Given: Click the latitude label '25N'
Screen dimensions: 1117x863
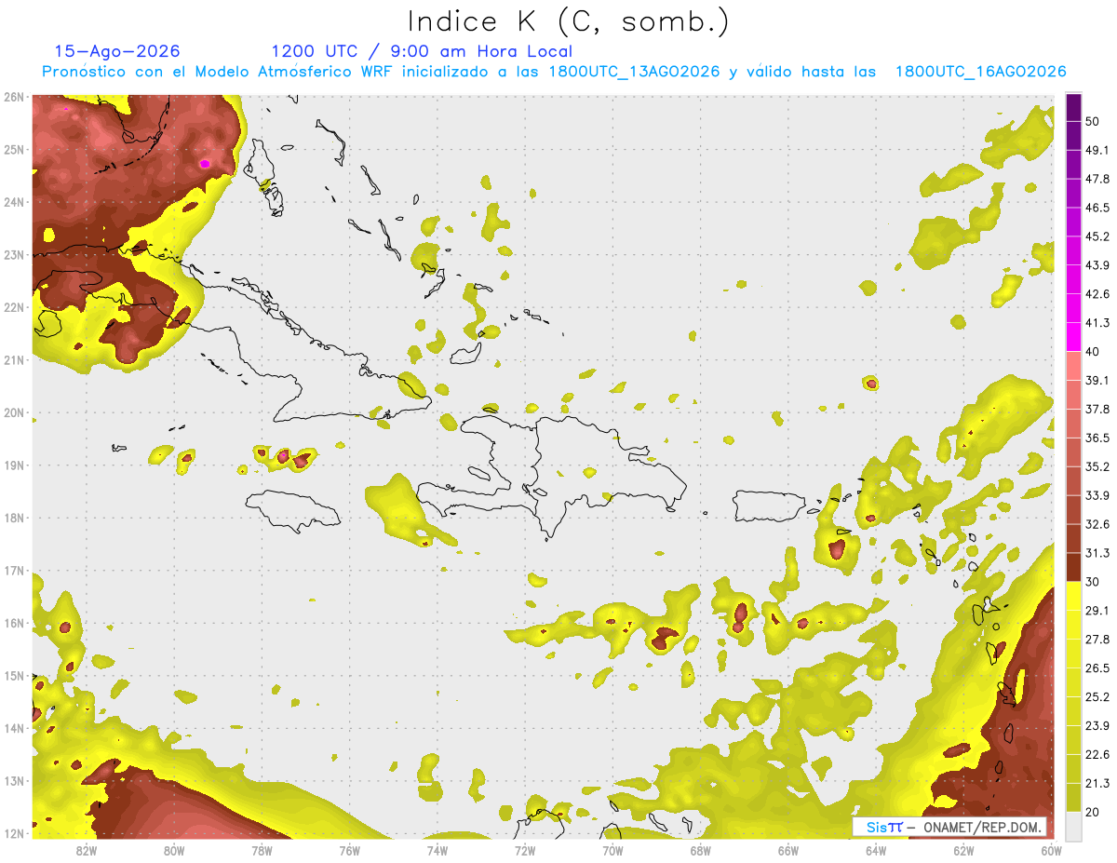Looking at the screenshot, I should pos(13,150).
